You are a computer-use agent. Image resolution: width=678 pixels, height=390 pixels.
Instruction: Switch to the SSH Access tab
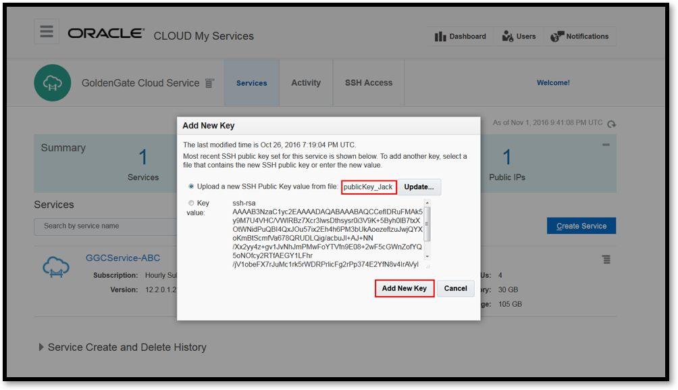pos(369,82)
